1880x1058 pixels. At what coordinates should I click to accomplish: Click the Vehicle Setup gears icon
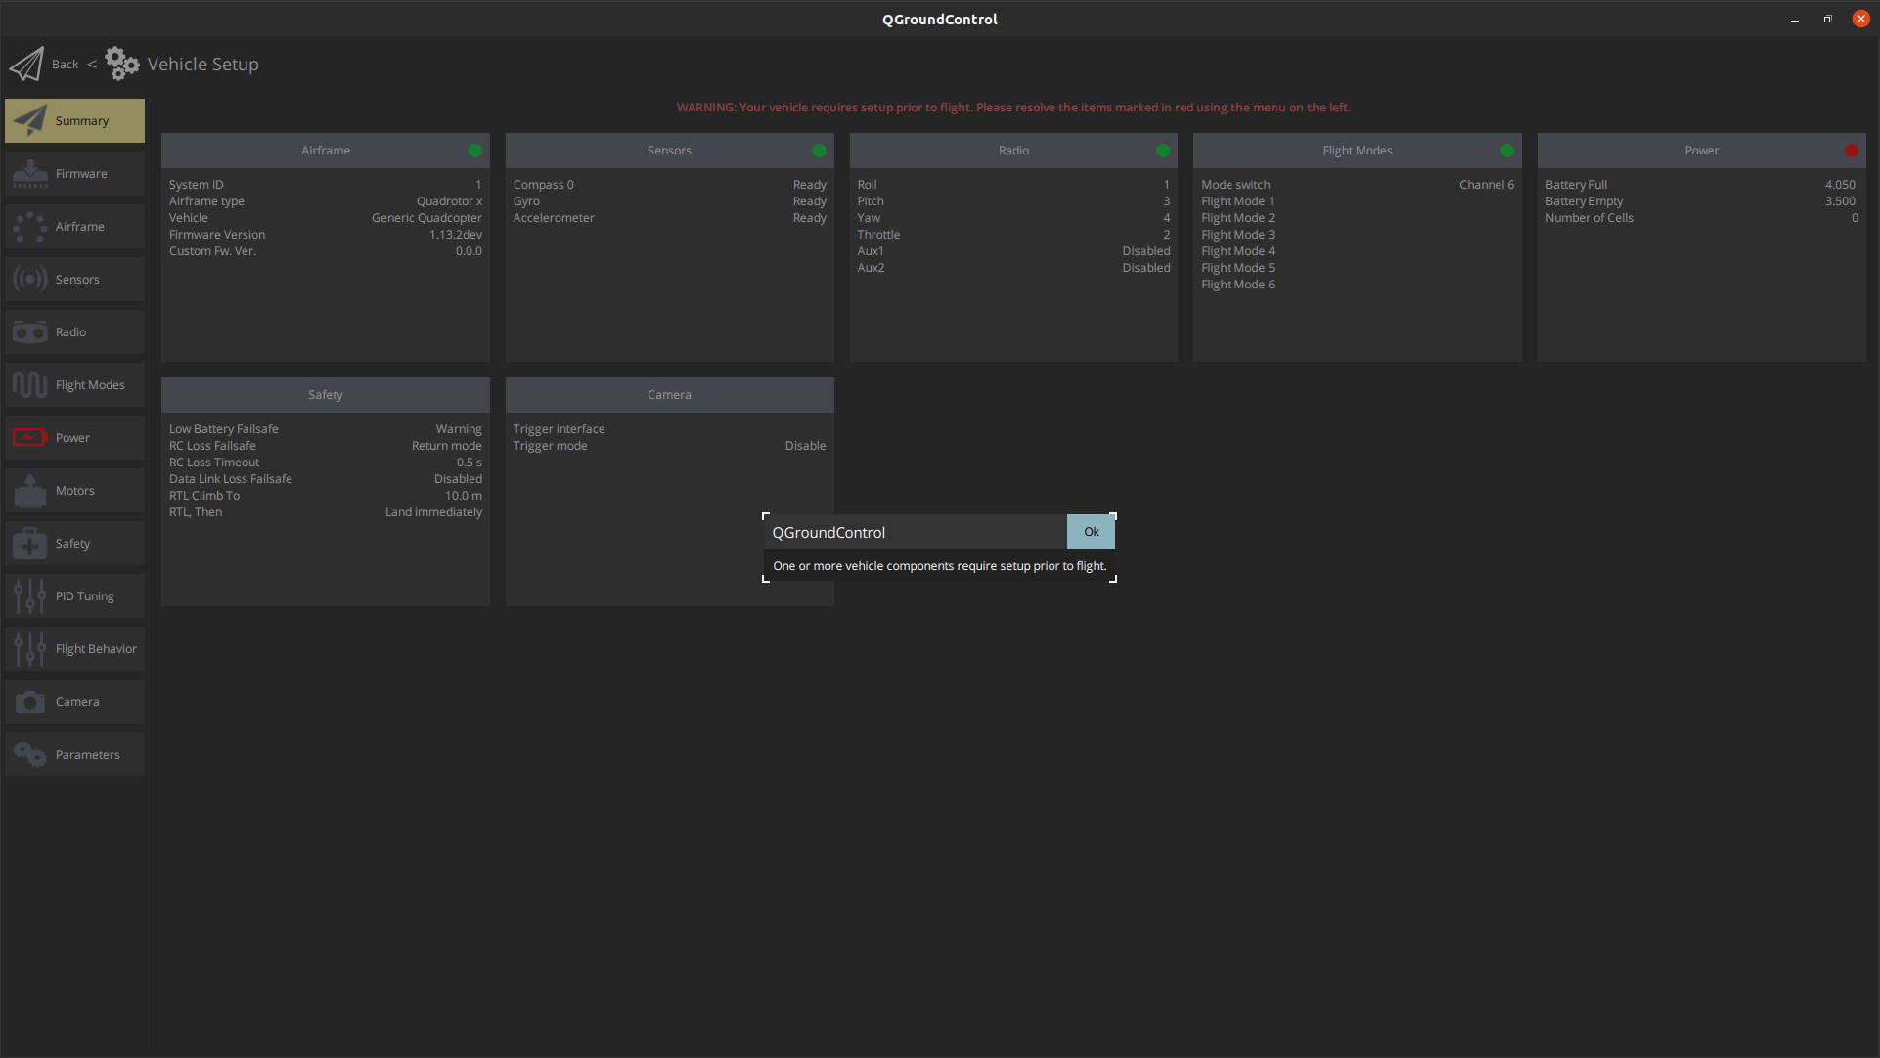pos(122,64)
